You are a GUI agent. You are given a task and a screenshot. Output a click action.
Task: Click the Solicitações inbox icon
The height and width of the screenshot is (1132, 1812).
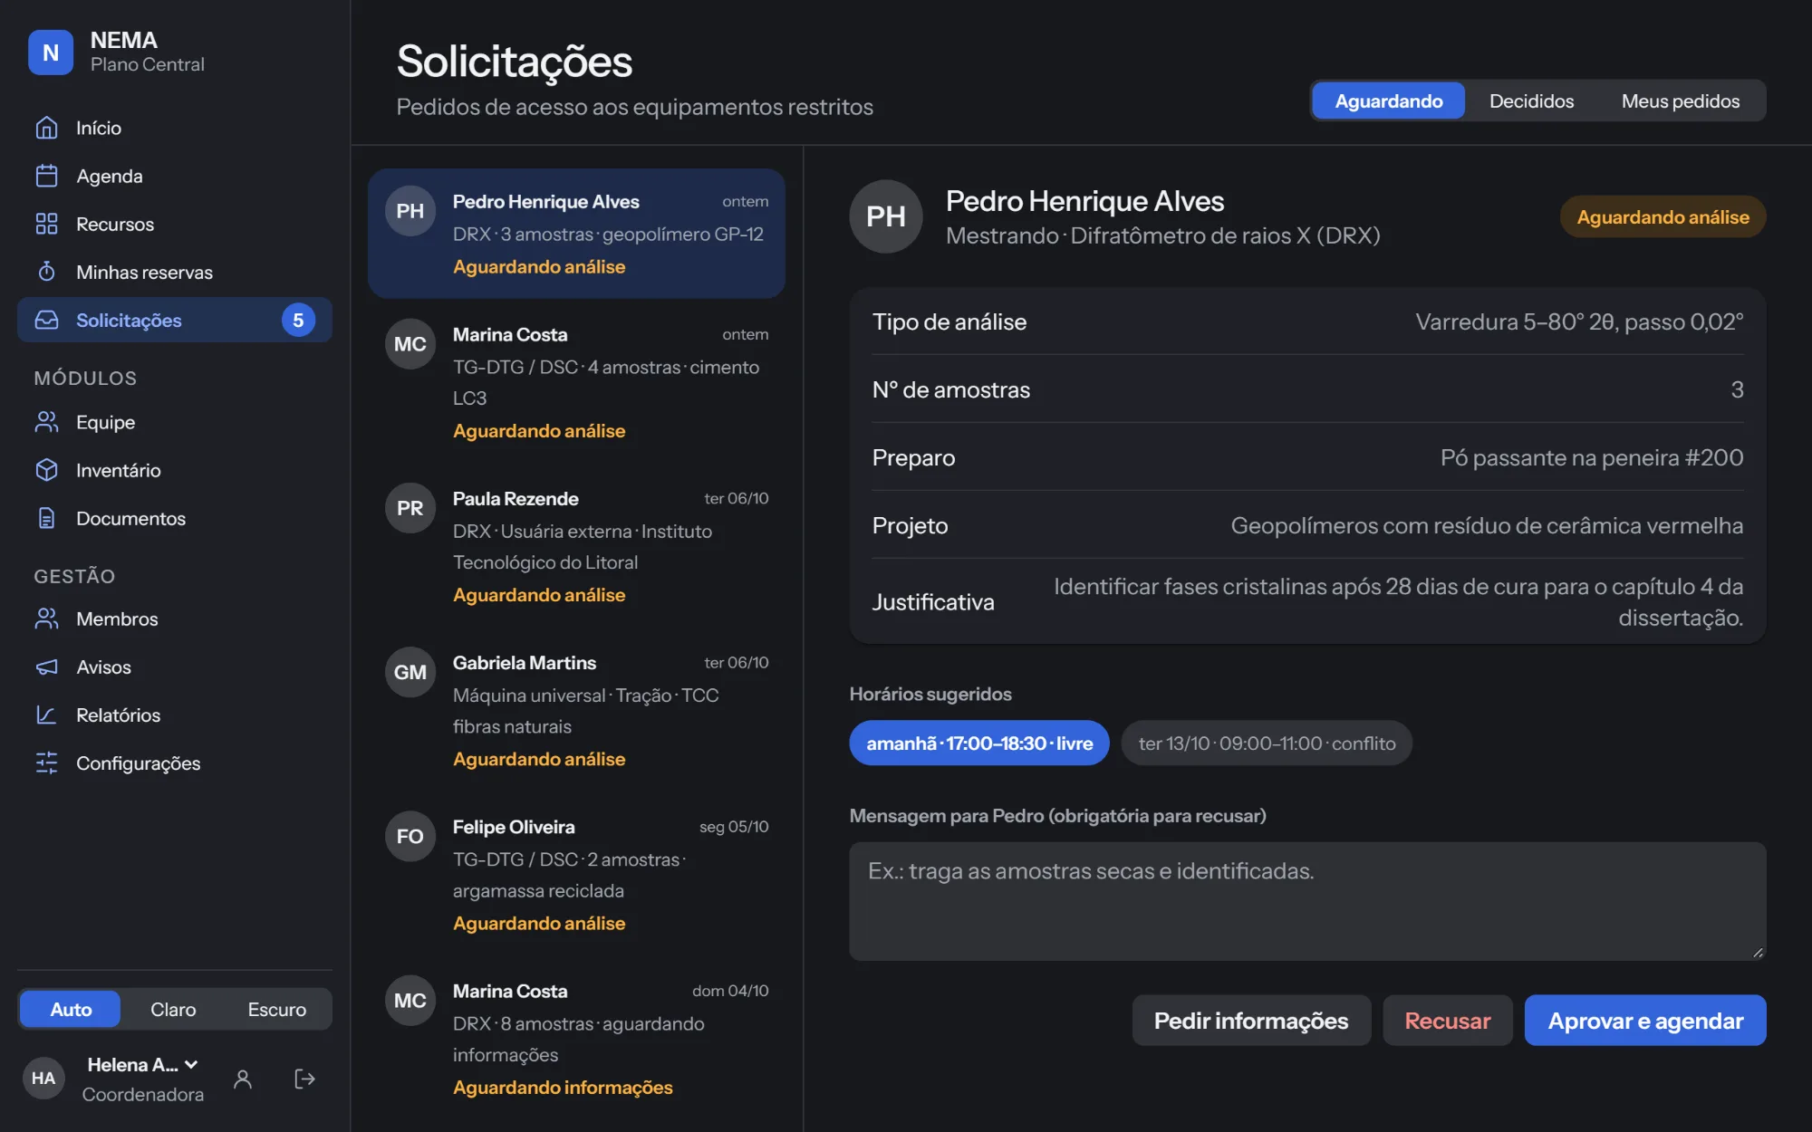(x=46, y=320)
